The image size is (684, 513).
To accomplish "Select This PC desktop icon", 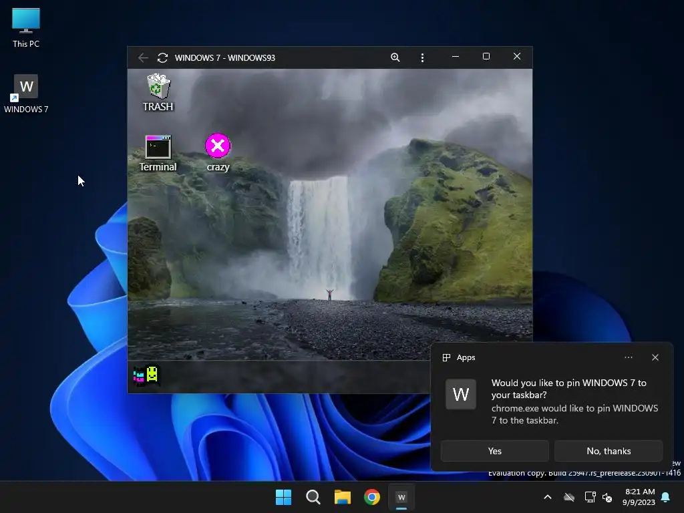I will (26, 28).
